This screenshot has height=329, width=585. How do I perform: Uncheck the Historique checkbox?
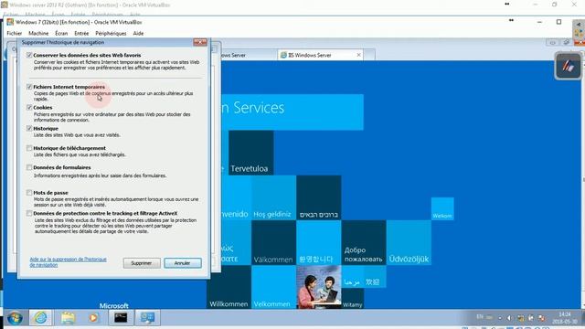(x=29, y=128)
